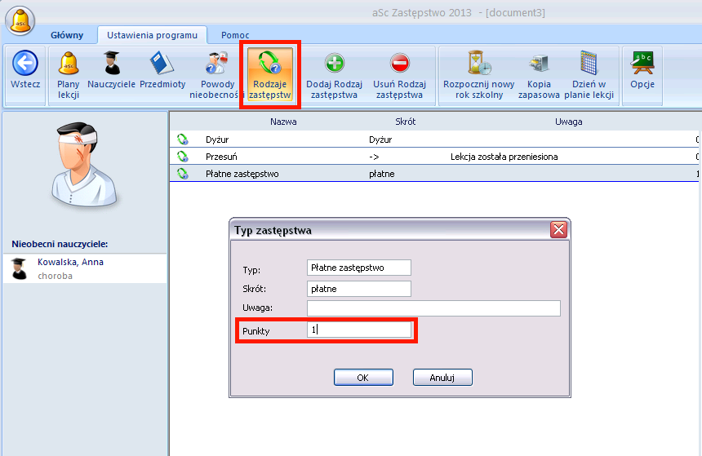Select the Przesuń name cell

[221, 157]
